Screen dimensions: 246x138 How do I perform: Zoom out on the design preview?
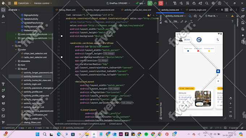point(230,108)
